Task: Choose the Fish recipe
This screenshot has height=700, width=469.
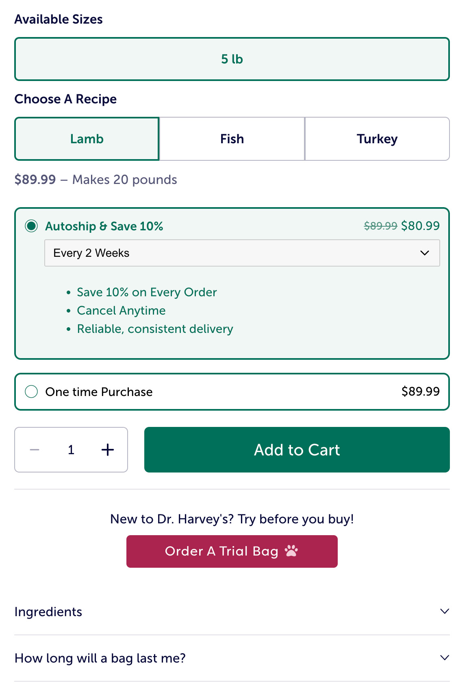Action: (x=232, y=139)
